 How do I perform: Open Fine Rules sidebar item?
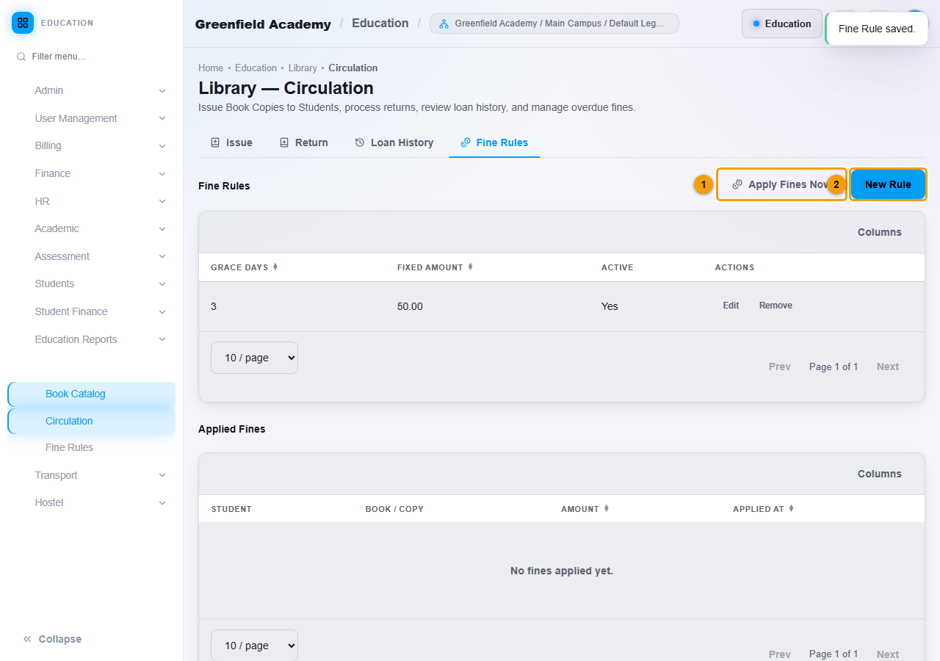pyautogui.click(x=91, y=447)
